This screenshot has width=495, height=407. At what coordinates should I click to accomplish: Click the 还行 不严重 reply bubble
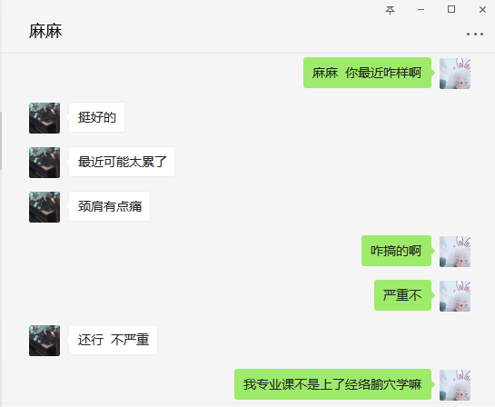pos(113,340)
